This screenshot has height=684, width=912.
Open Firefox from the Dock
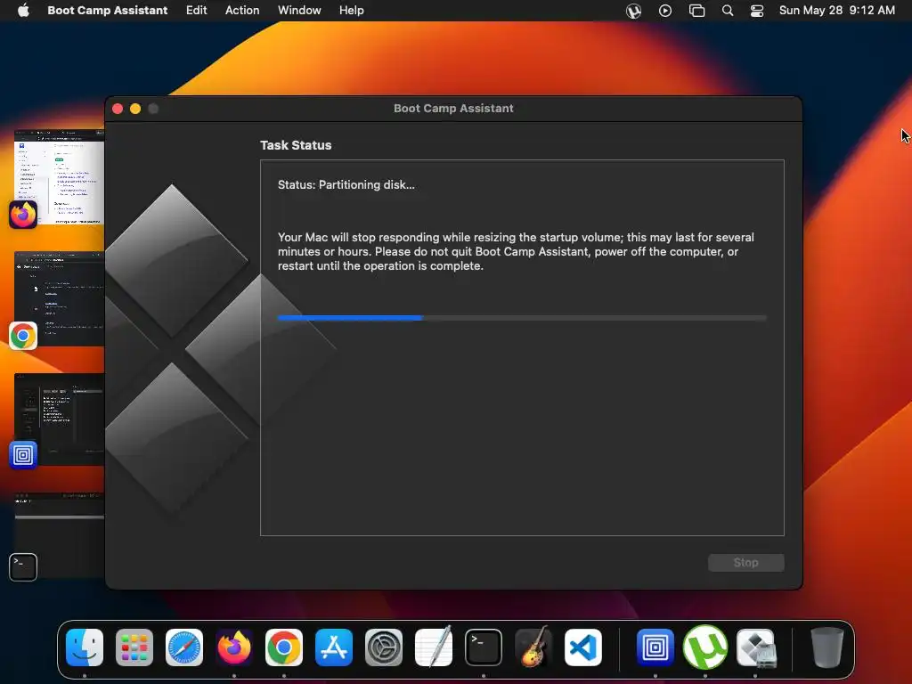(x=234, y=647)
